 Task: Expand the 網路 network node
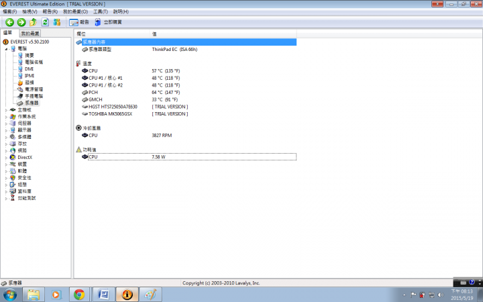(6, 151)
